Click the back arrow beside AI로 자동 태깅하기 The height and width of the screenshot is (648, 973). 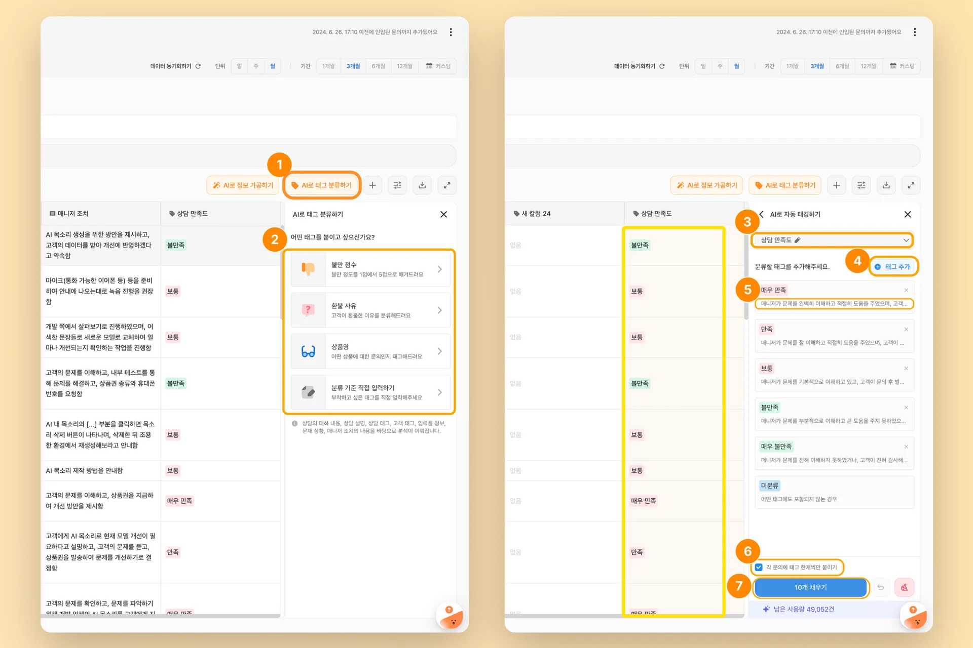761,214
